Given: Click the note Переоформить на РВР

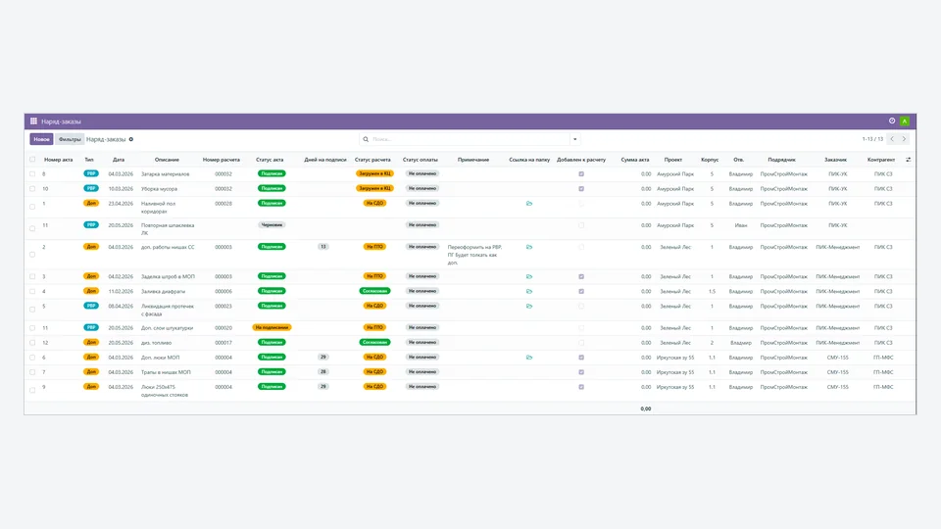Looking at the screenshot, I should point(474,255).
